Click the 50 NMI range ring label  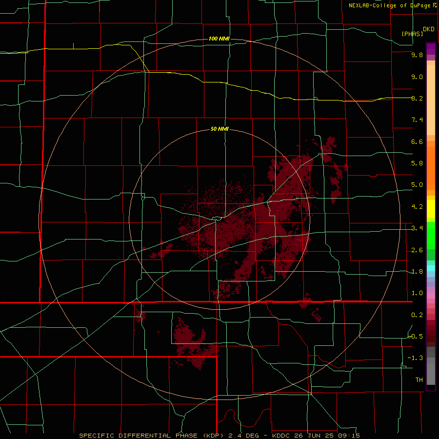(219, 129)
